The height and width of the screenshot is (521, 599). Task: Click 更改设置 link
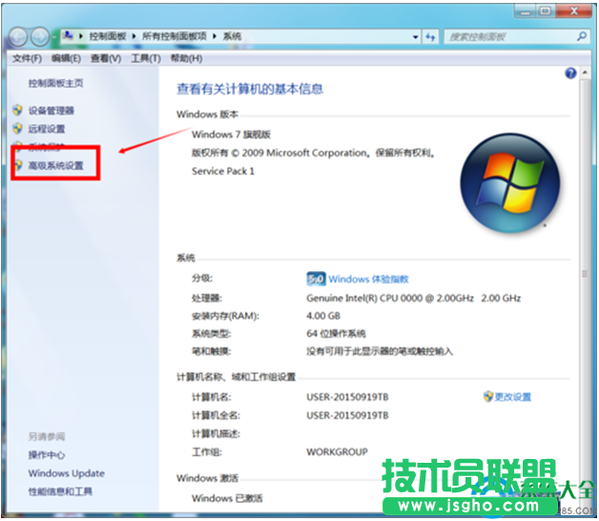[x=513, y=397]
